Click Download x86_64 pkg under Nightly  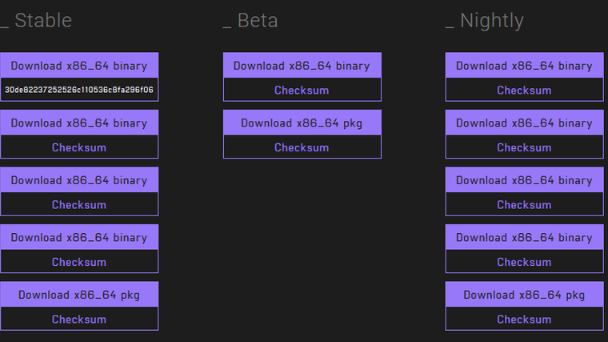524,295
